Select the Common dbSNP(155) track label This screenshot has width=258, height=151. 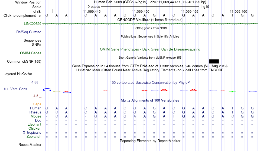coord(24,61)
